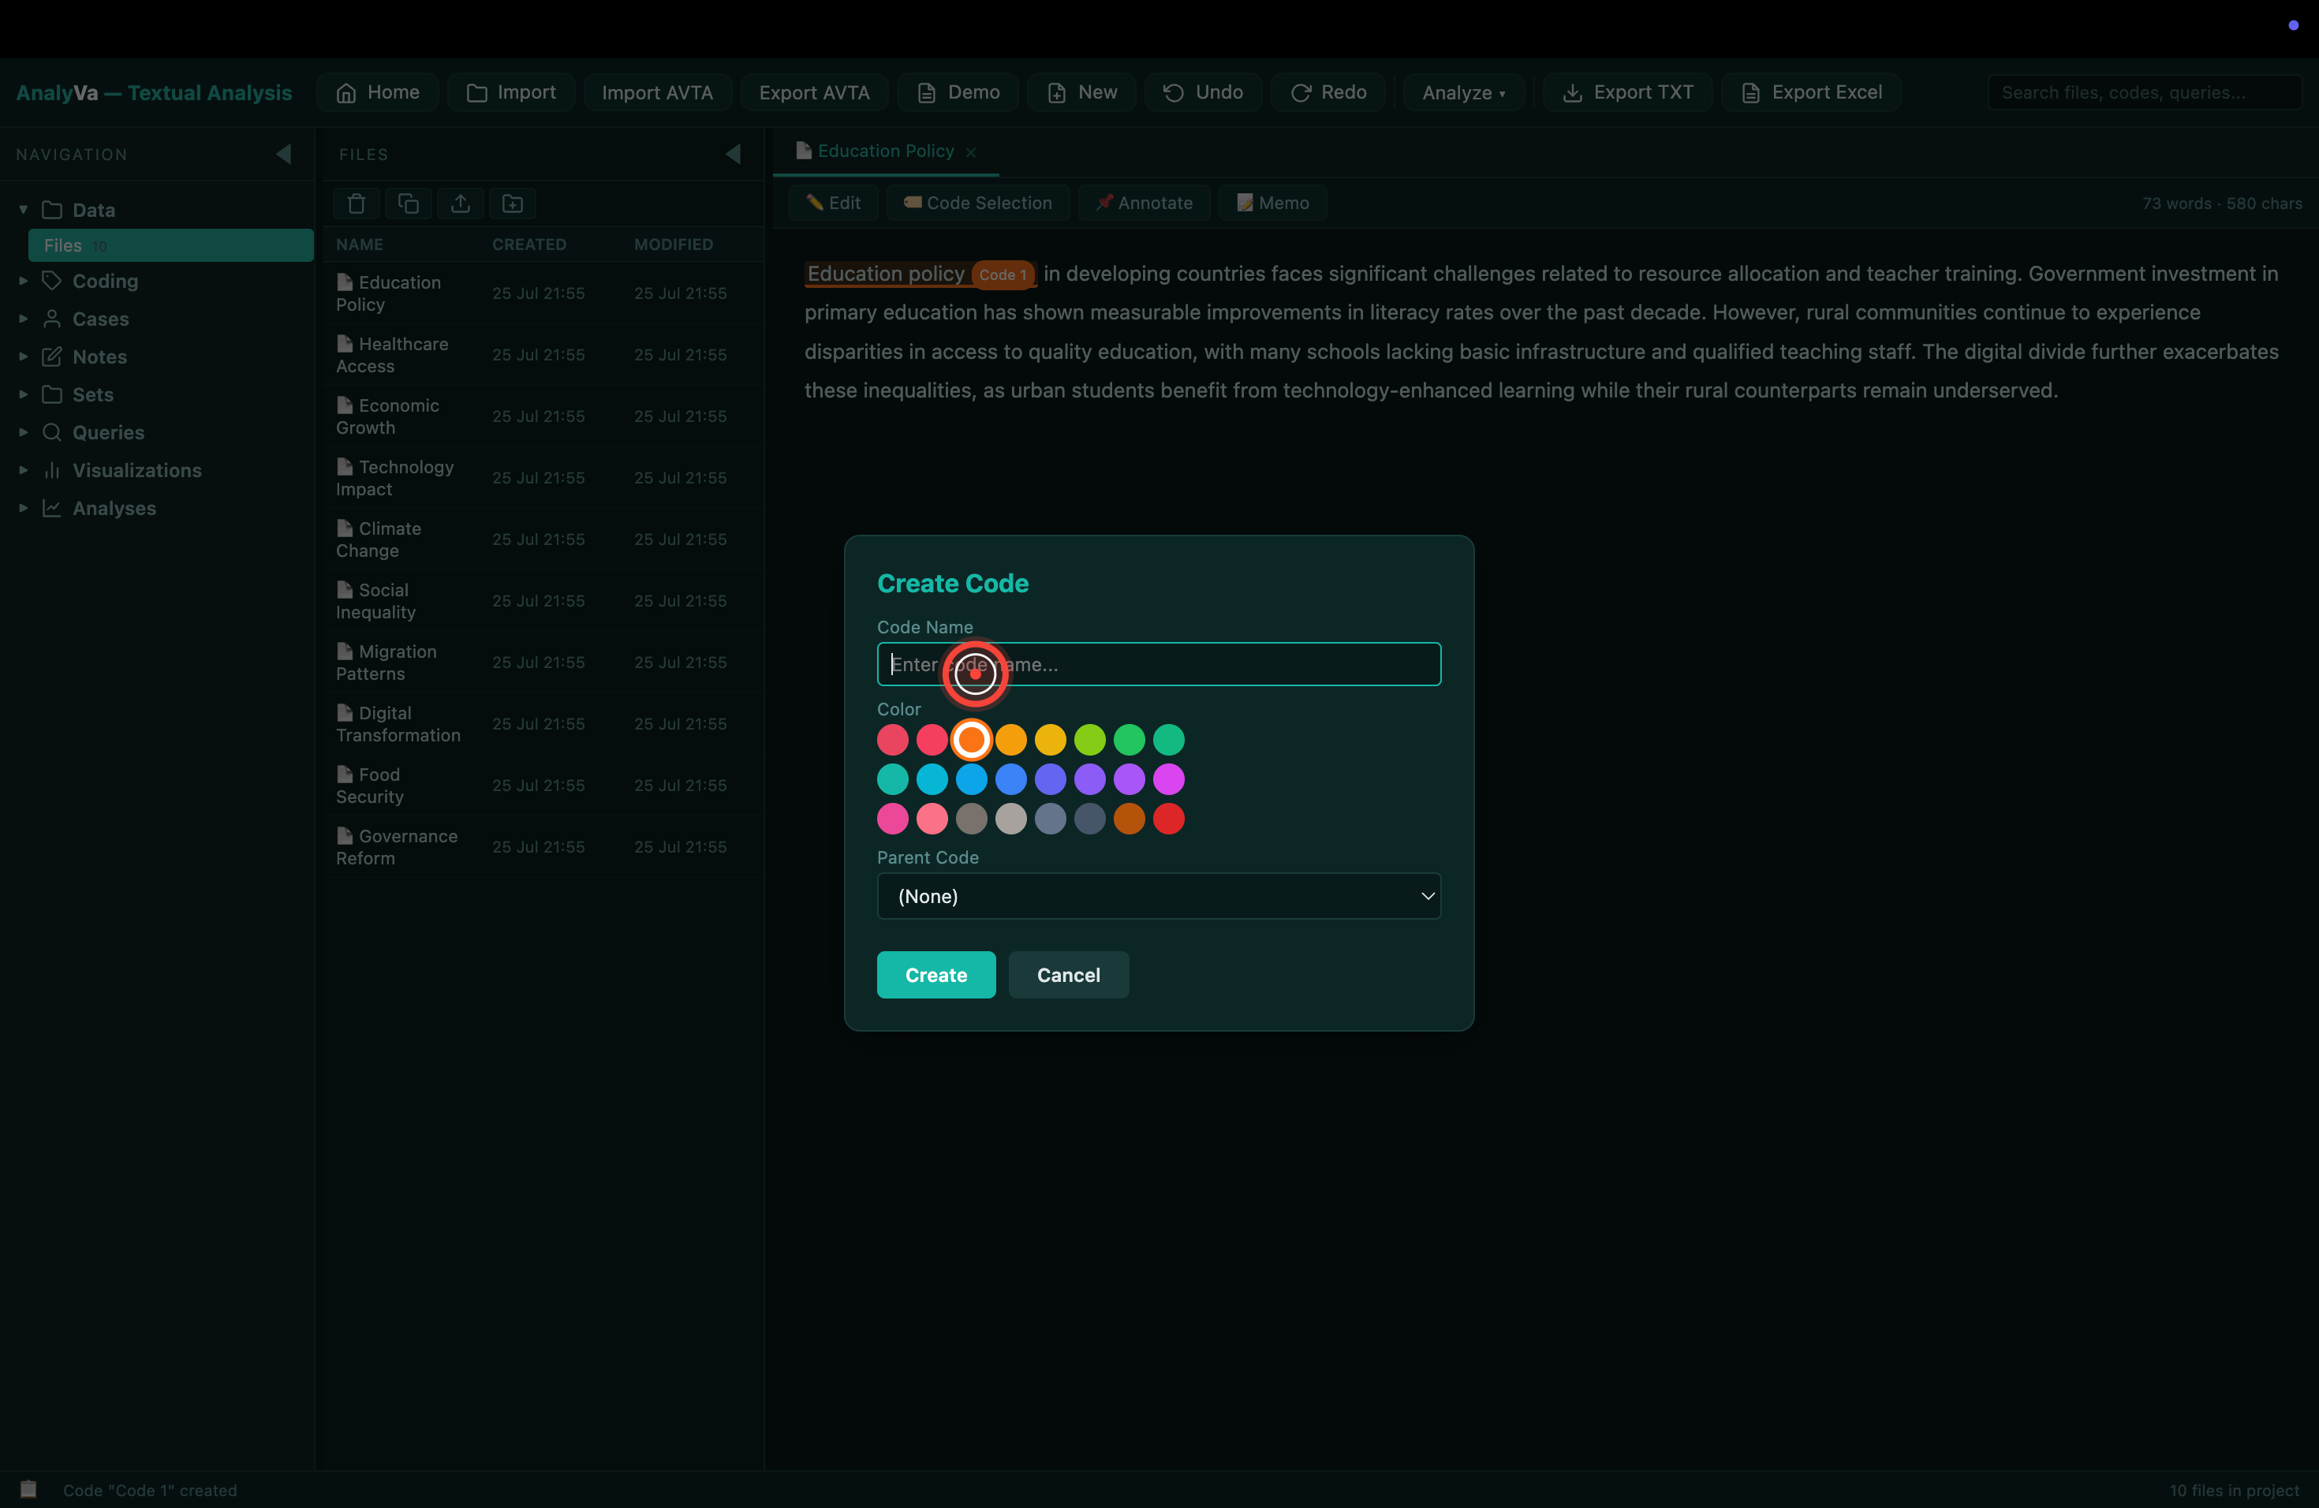2319x1508 pixels.
Task: Click the Export AVTA button
Action: pos(813,92)
